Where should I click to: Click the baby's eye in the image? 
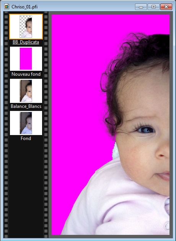point(145,130)
